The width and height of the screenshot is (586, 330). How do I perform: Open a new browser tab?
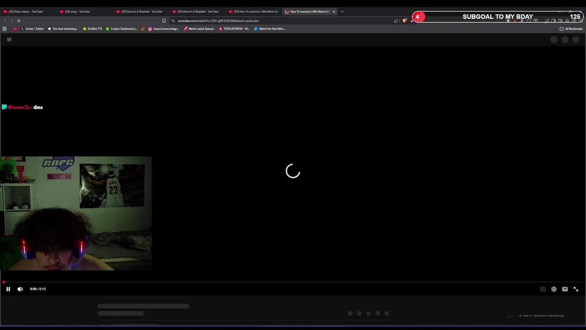pyautogui.click(x=342, y=11)
